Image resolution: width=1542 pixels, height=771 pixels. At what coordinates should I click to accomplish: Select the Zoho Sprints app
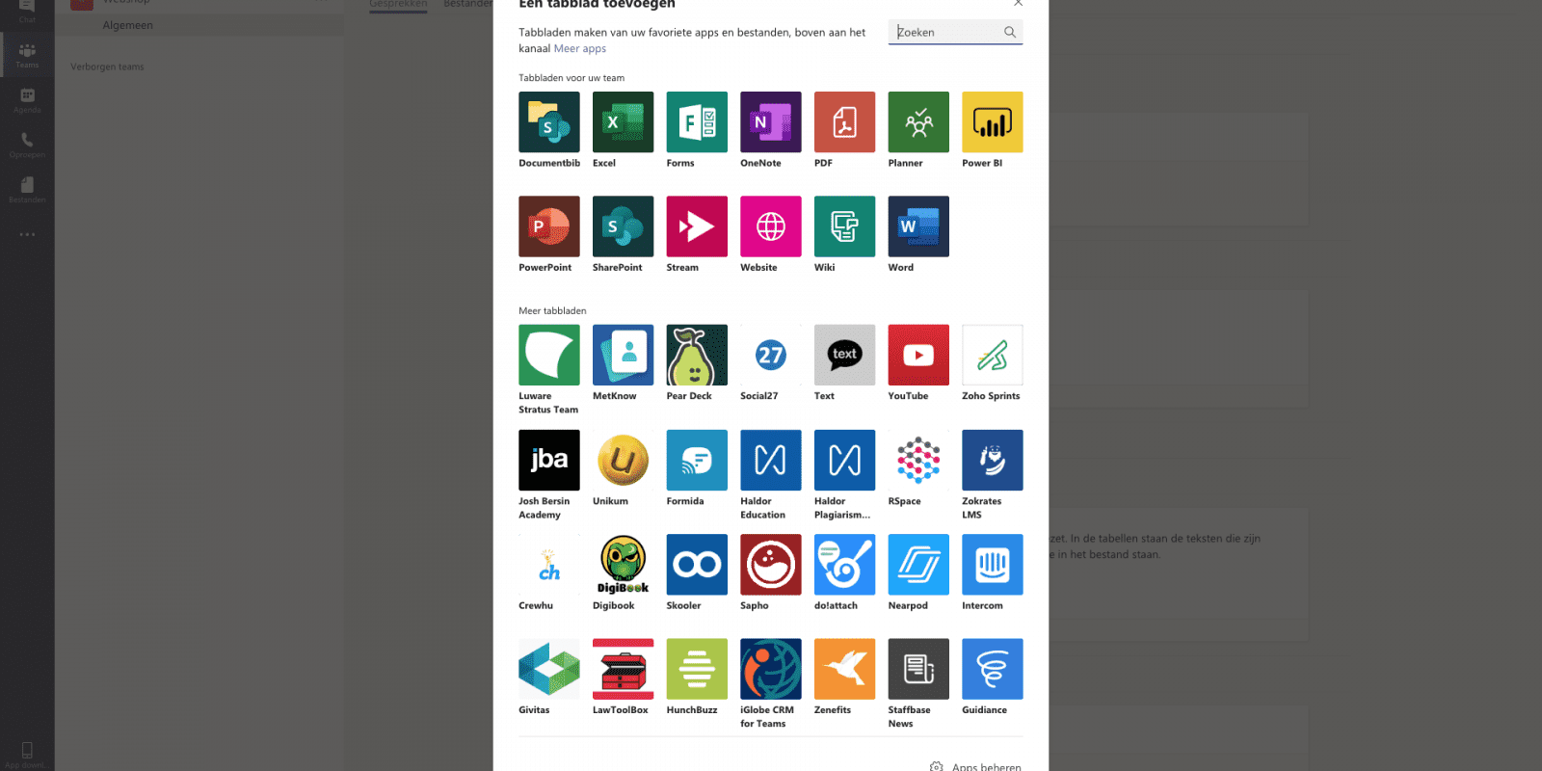coord(993,355)
